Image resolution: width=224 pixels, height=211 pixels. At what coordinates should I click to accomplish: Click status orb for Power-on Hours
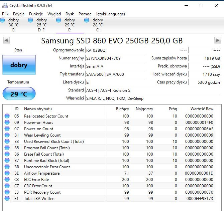point(7,122)
